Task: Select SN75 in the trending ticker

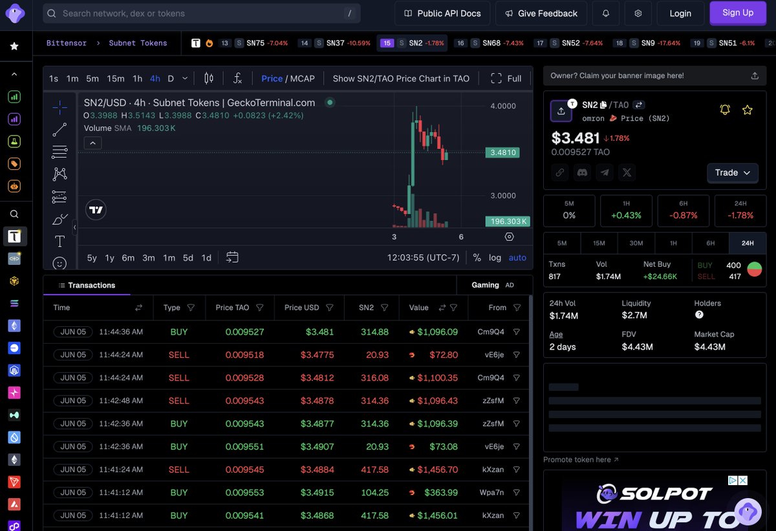Action: 256,43
